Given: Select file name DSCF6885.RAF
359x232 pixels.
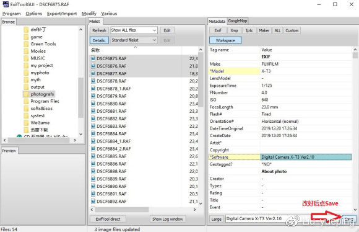Looking at the screenshot, I should (111, 156).
